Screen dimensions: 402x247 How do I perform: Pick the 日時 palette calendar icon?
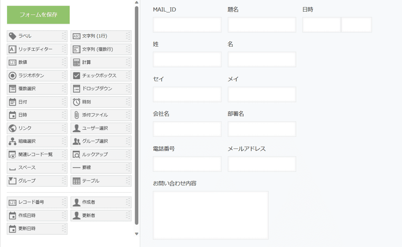pyautogui.click(x=12, y=115)
